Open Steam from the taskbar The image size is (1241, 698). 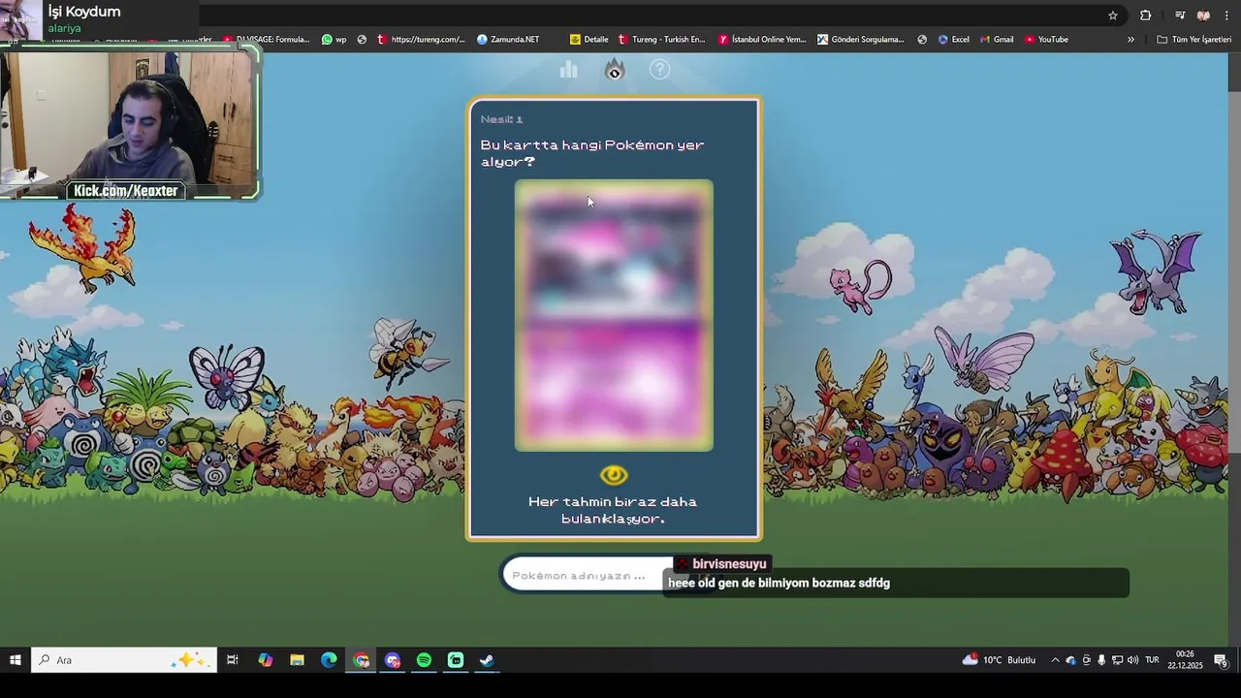click(x=487, y=660)
